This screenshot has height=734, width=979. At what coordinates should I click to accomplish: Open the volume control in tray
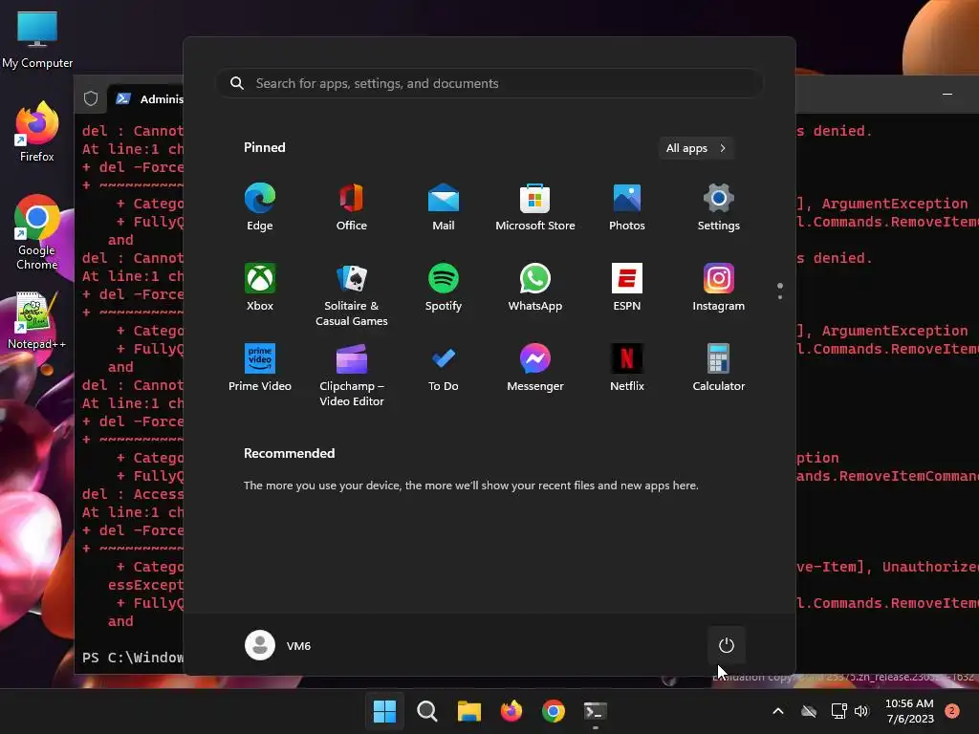point(861,711)
